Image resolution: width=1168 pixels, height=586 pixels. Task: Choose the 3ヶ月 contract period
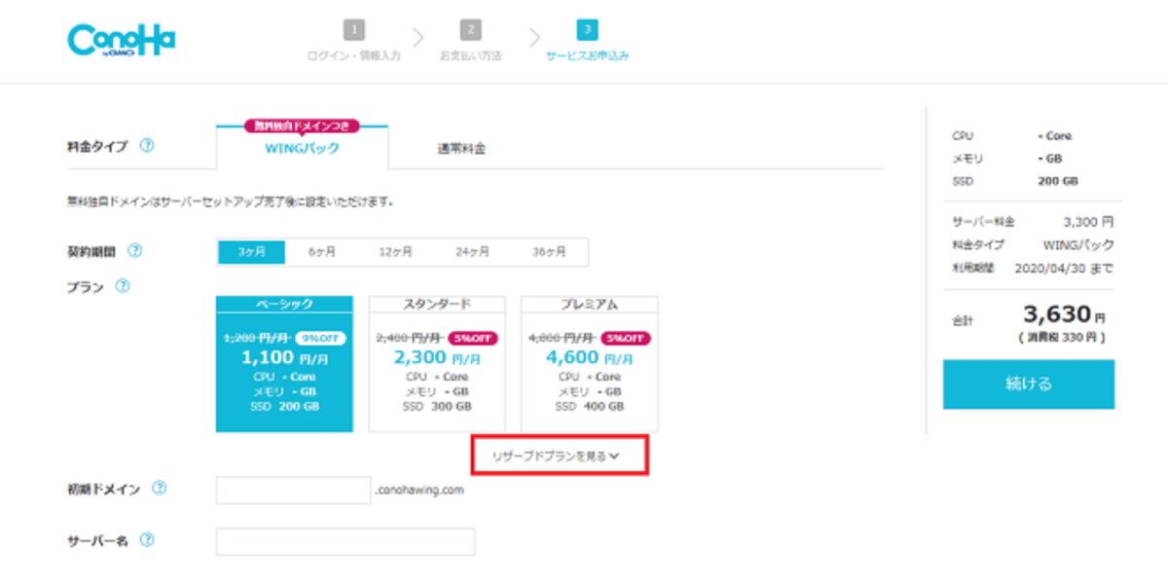pyautogui.click(x=251, y=251)
